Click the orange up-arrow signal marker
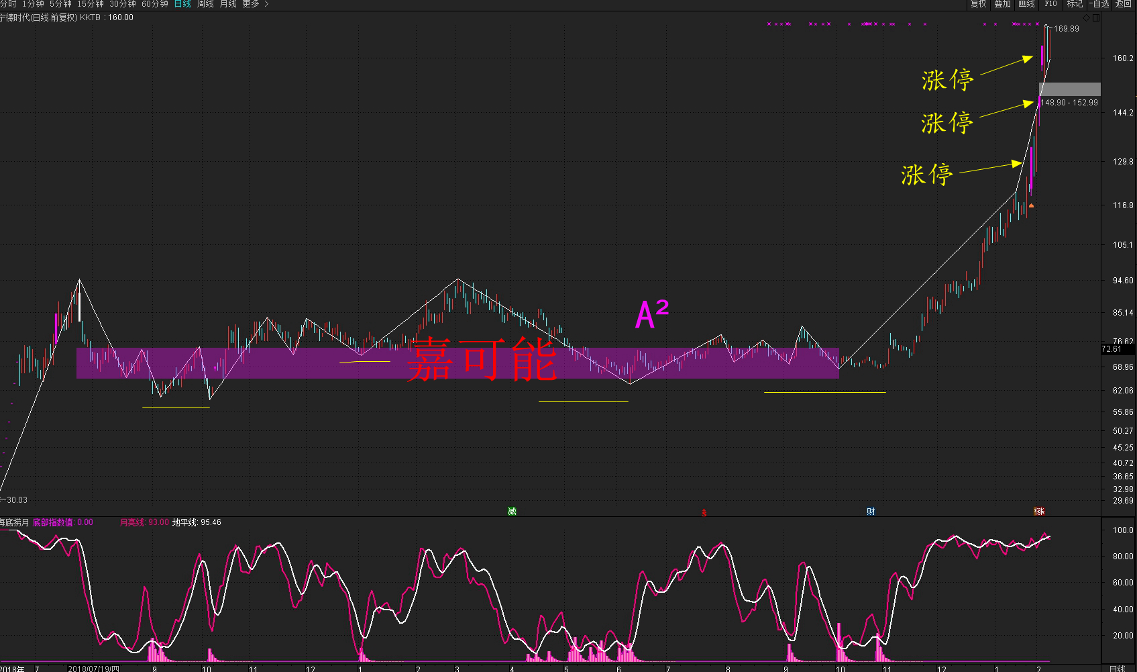Viewport: 1137px width, 672px height. coord(1031,205)
